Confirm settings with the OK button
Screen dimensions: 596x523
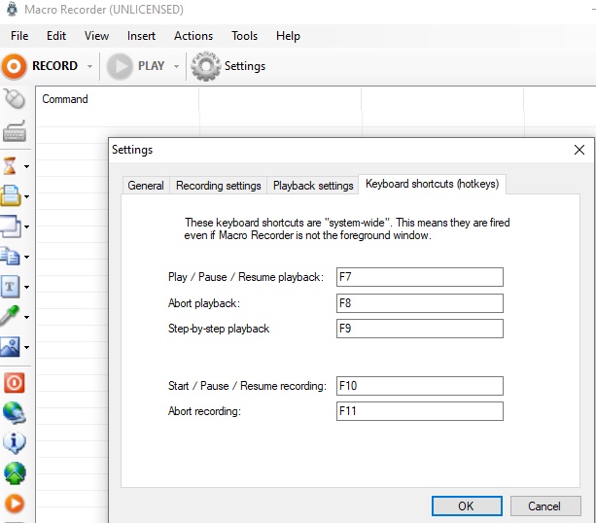click(x=467, y=506)
